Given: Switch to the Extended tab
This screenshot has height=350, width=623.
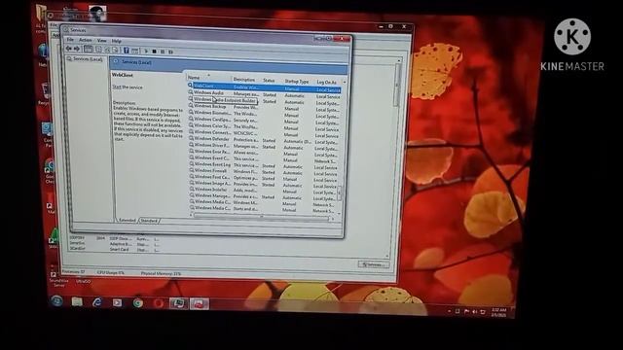Looking at the screenshot, I should [x=128, y=221].
